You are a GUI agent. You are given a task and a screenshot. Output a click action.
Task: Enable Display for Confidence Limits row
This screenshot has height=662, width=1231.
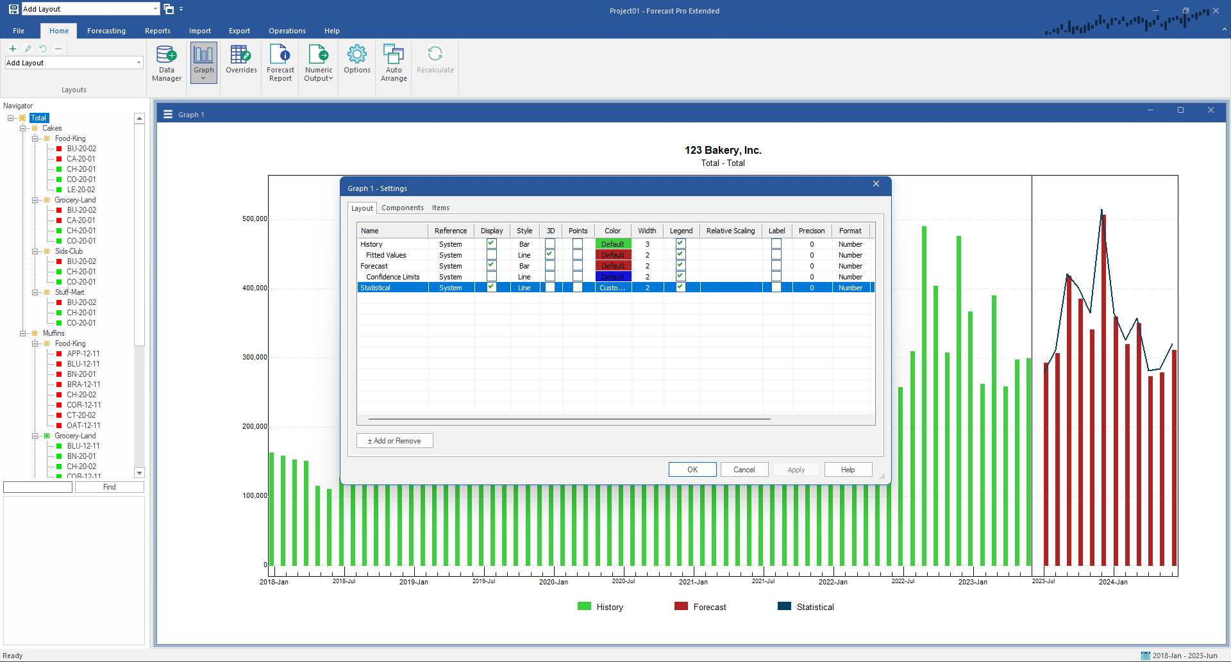[492, 276]
